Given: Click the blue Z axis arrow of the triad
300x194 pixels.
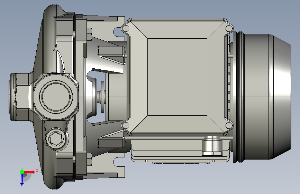Looking at the screenshot, I should tap(22, 180).
